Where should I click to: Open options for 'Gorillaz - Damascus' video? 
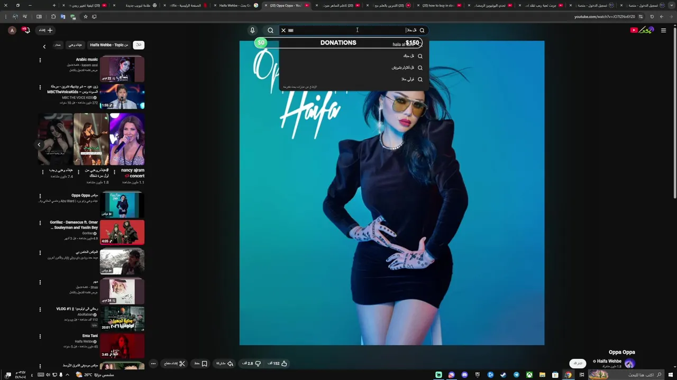40,223
